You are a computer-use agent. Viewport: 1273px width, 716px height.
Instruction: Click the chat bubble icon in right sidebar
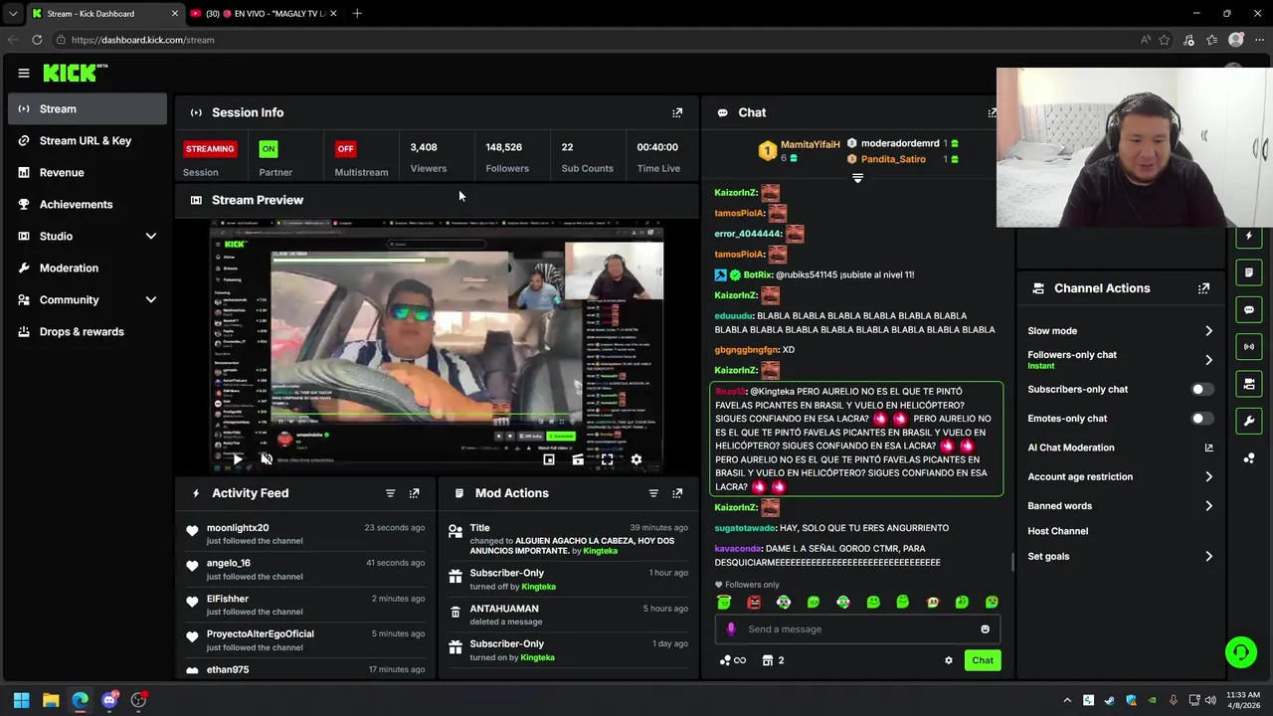coord(1249,309)
